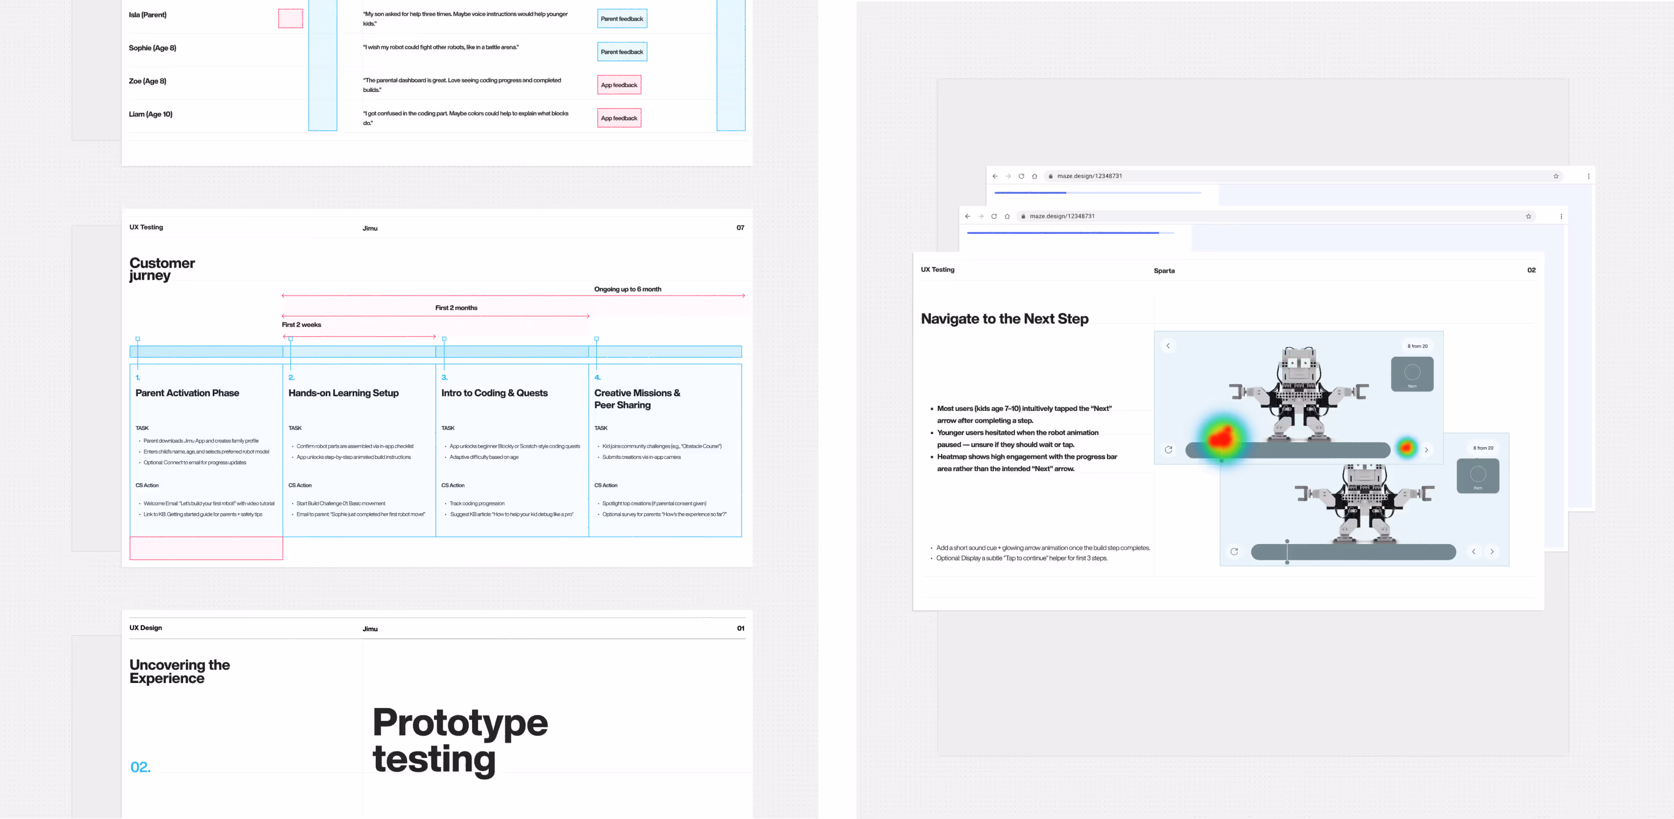Click home icon in the front browser window
Image resolution: width=1674 pixels, height=819 pixels.
click(1007, 216)
